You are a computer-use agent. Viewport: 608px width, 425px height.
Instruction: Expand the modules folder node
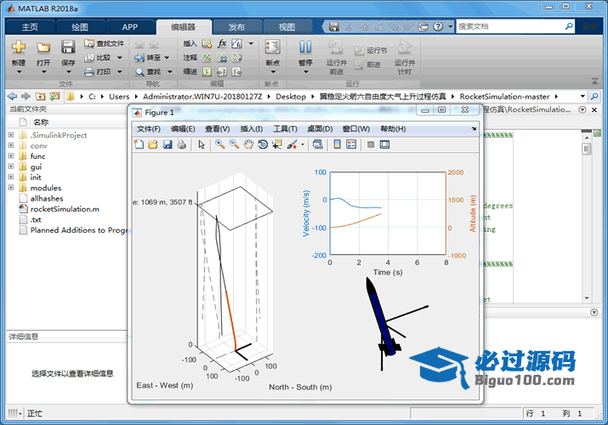point(11,187)
